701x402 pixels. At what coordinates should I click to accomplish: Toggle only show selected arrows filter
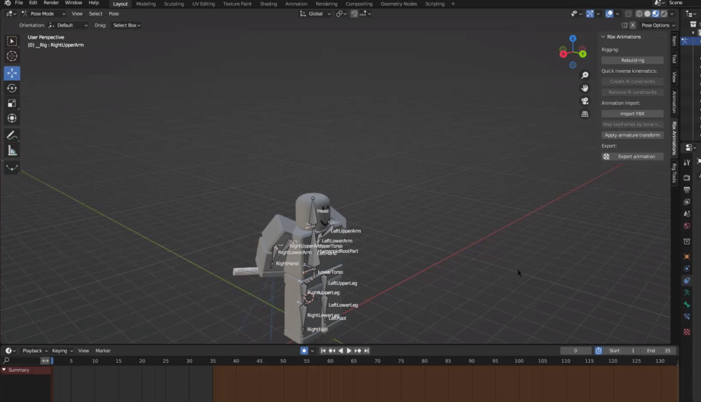click(x=45, y=361)
